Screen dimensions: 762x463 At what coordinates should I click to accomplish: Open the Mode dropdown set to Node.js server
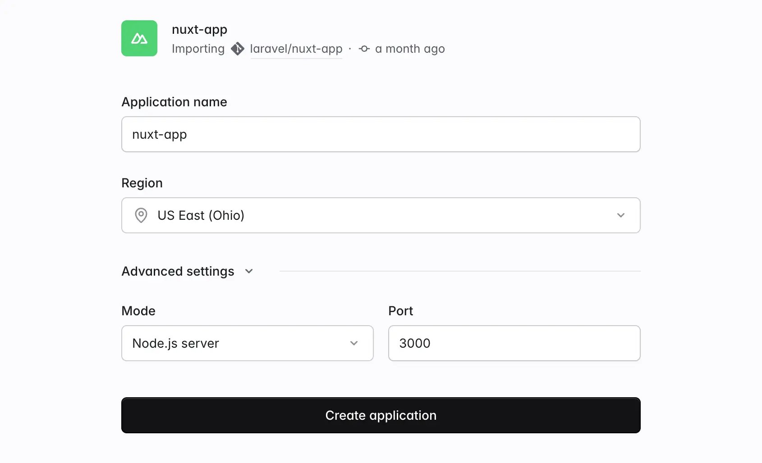click(x=248, y=343)
